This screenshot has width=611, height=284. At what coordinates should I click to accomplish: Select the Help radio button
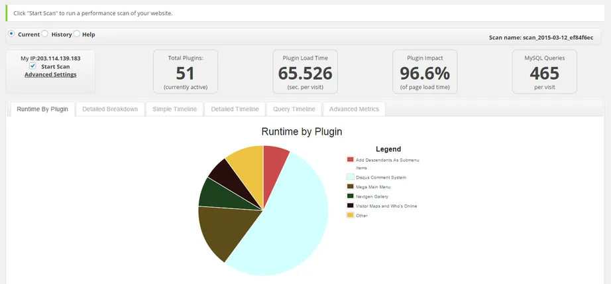click(x=77, y=34)
